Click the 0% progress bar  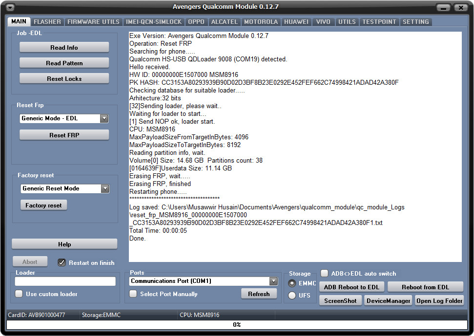237,324
